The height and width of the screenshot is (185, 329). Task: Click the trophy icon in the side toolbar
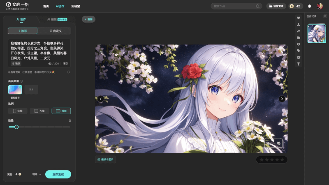[x=299, y=64]
